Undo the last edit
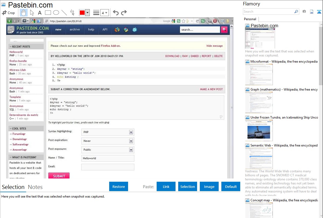Screen dimensions: 323x218 click(x=116, y=13)
